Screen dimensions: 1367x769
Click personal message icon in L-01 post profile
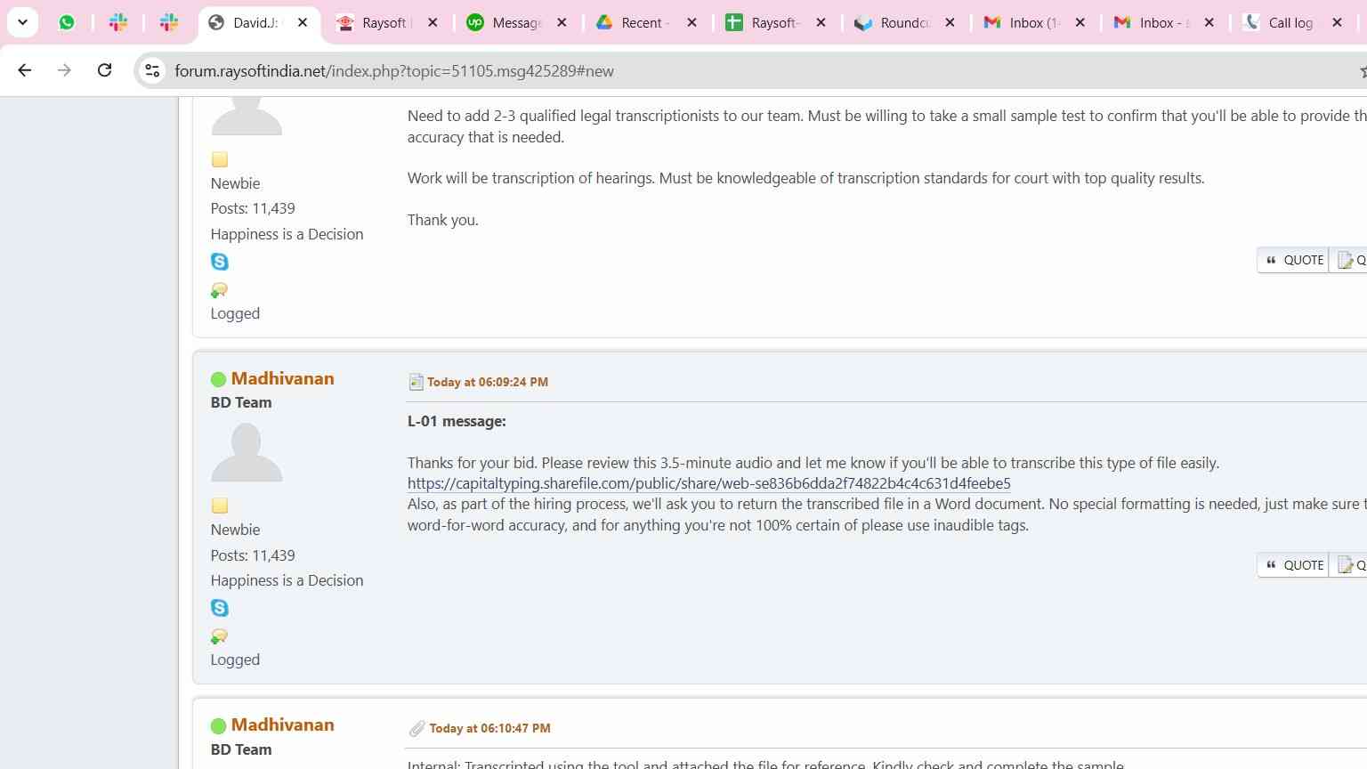tap(219, 636)
